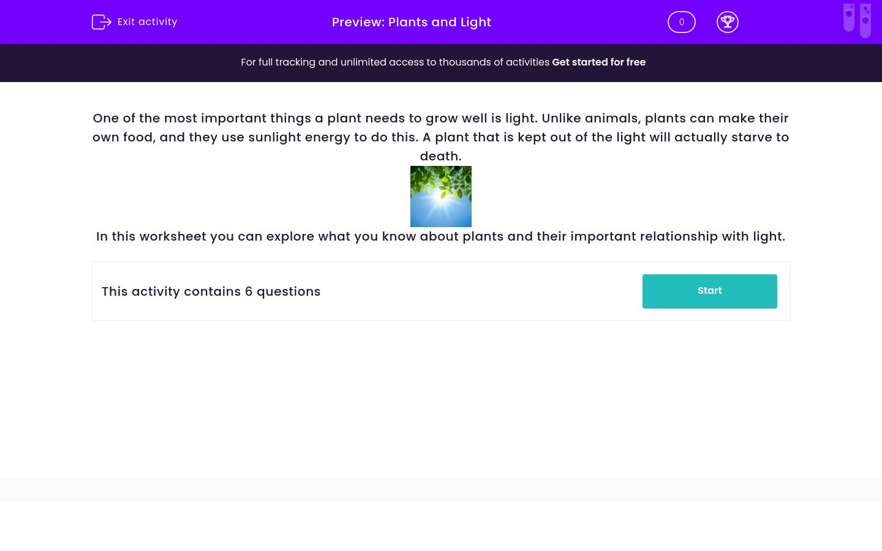
Task: Click the Exit activity door icon
Action: 102,22
